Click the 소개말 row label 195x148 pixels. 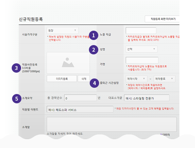26,127
